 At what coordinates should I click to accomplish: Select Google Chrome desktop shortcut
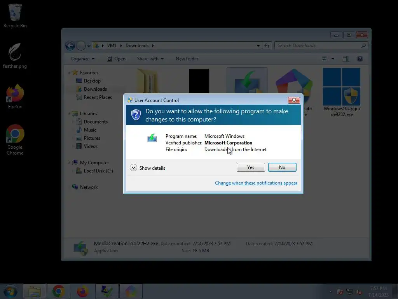point(15,140)
